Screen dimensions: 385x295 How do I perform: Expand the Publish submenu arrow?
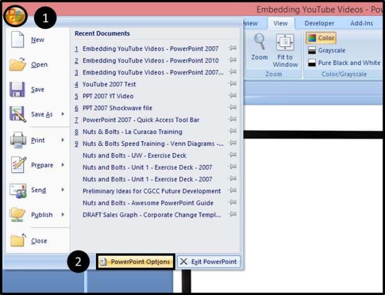(63, 214)
